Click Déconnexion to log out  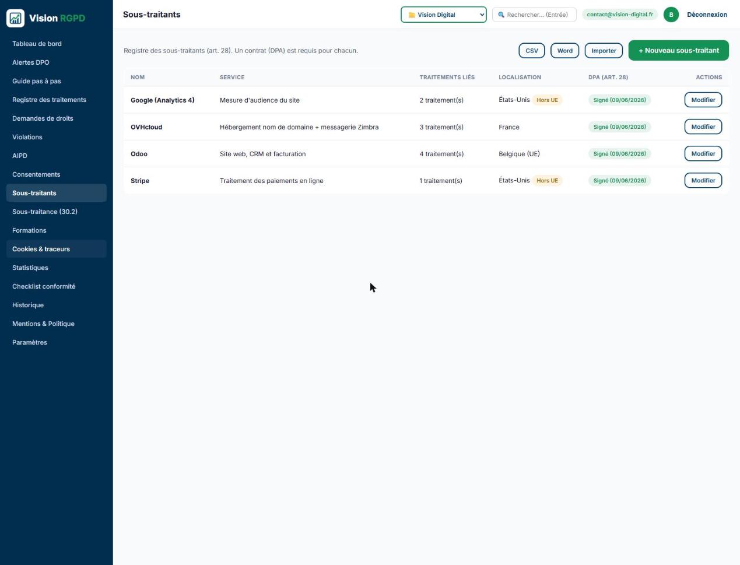pos(707,15)
